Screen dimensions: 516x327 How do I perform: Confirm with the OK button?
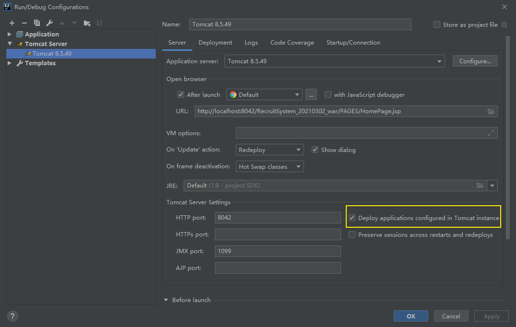tap(410, 316)
